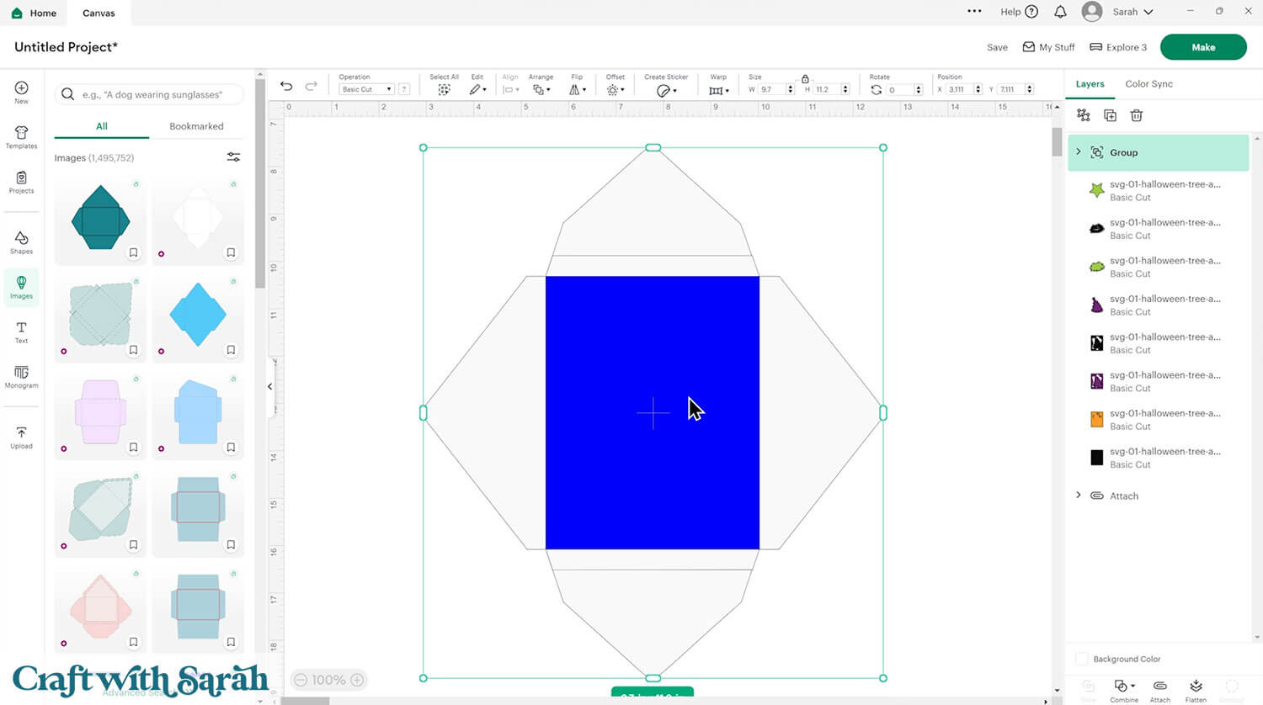The height and width of the screenshot is (705, 1263).
Task: Click the Select All toolbar icon
Action: [x=444, y=89]
